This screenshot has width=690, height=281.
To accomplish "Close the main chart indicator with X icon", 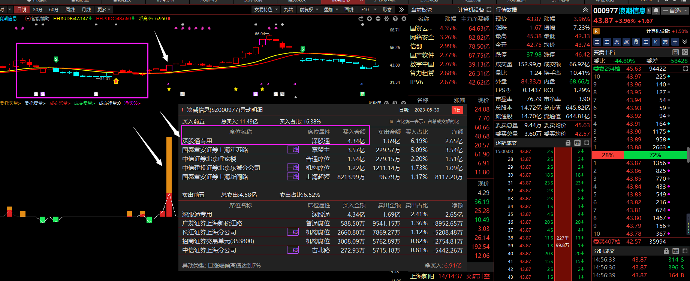I will (404, 18).
